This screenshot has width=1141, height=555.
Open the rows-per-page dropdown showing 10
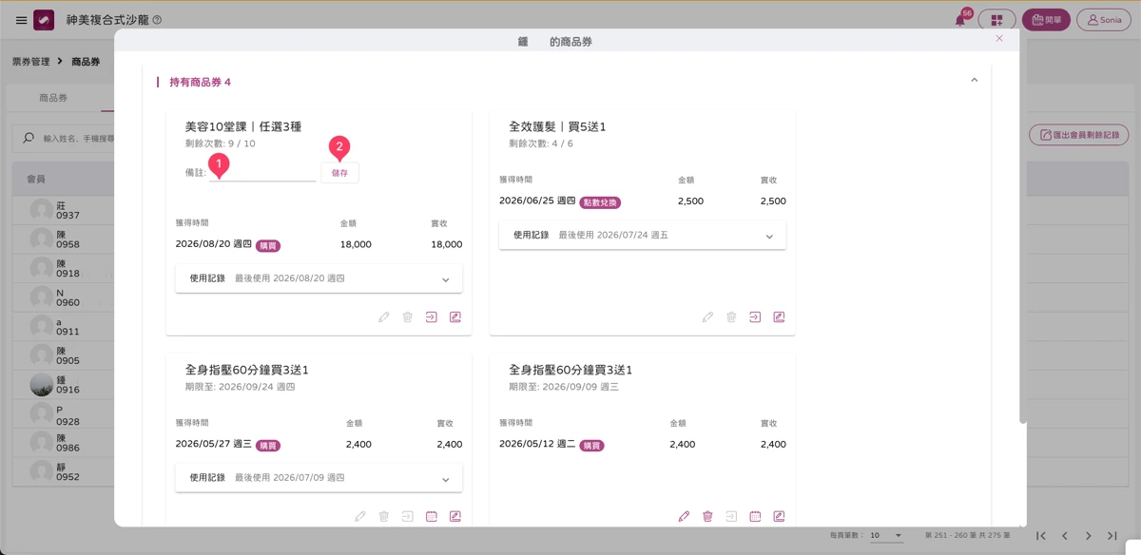(x=886, y=536)
